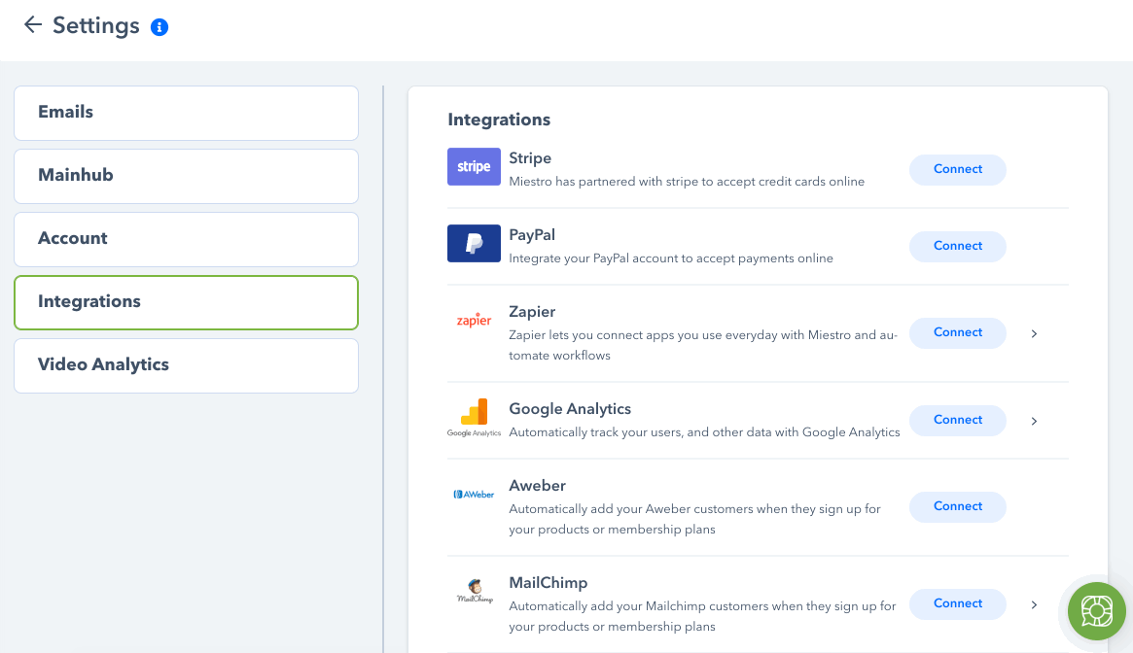Click the PayPal logo icon
Image resolution: width=1133 pixels, height=653 pixels.
(x=474, y=244)
